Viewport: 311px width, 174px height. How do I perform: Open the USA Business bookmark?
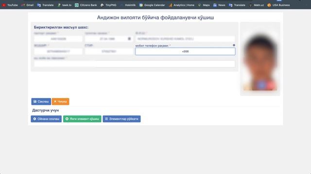[x=278, y=5]
